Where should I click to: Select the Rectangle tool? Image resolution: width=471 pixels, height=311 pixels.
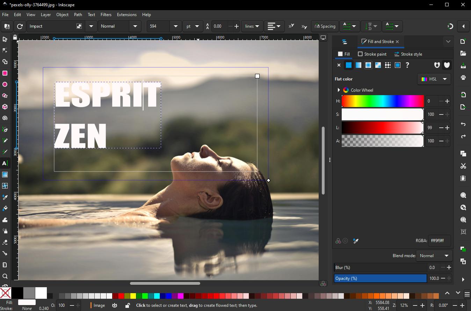coord(5,73)
